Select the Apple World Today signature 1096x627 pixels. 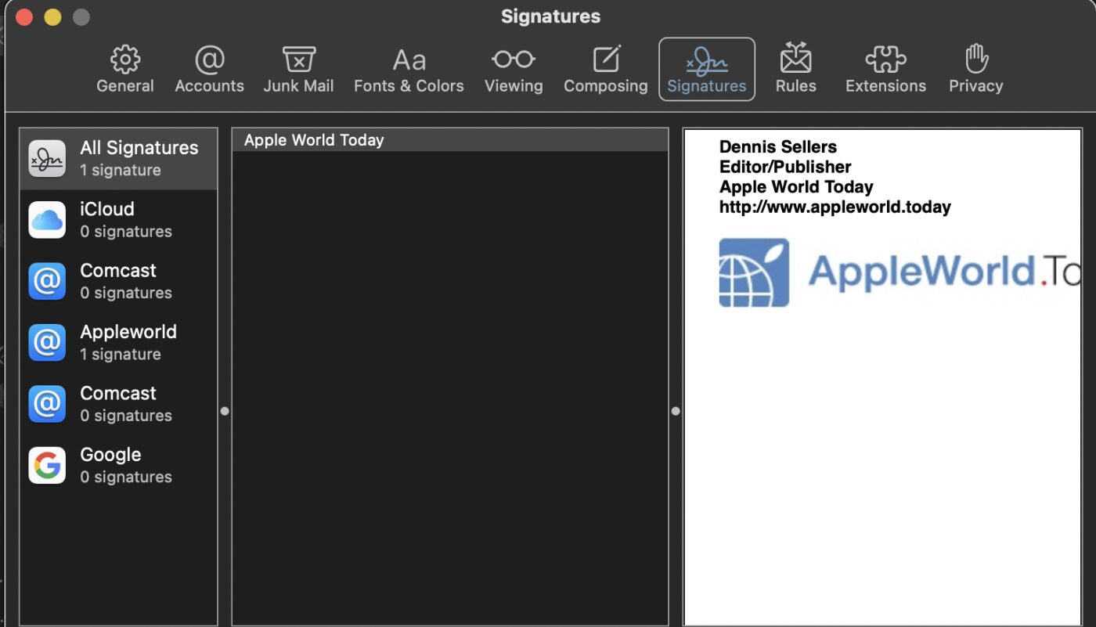click(x=449, y=141)
